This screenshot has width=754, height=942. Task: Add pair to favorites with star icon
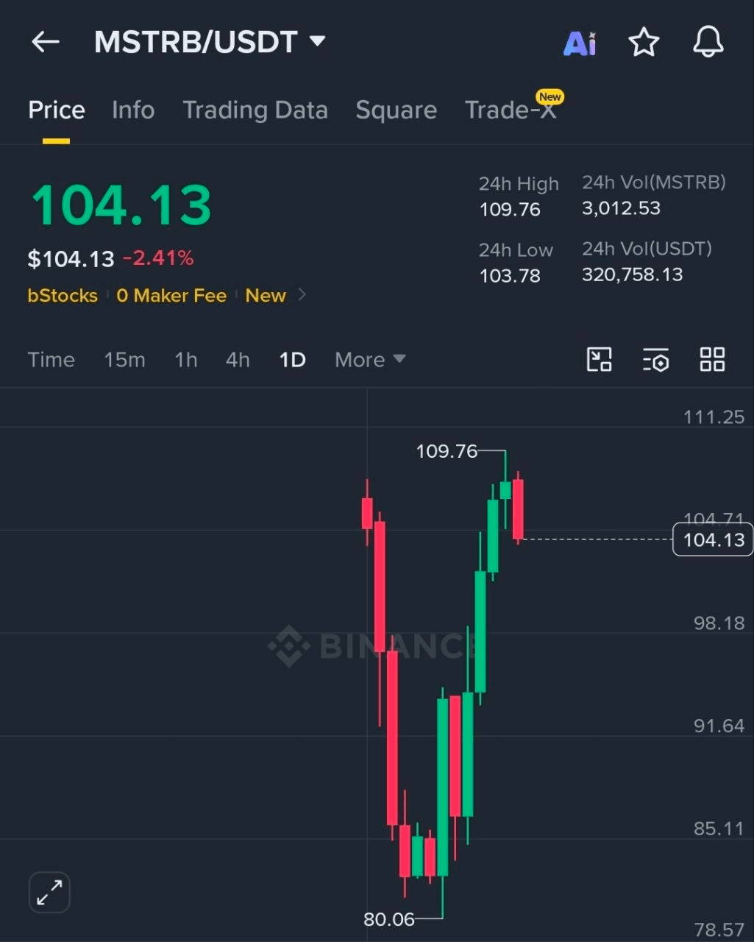644,42
